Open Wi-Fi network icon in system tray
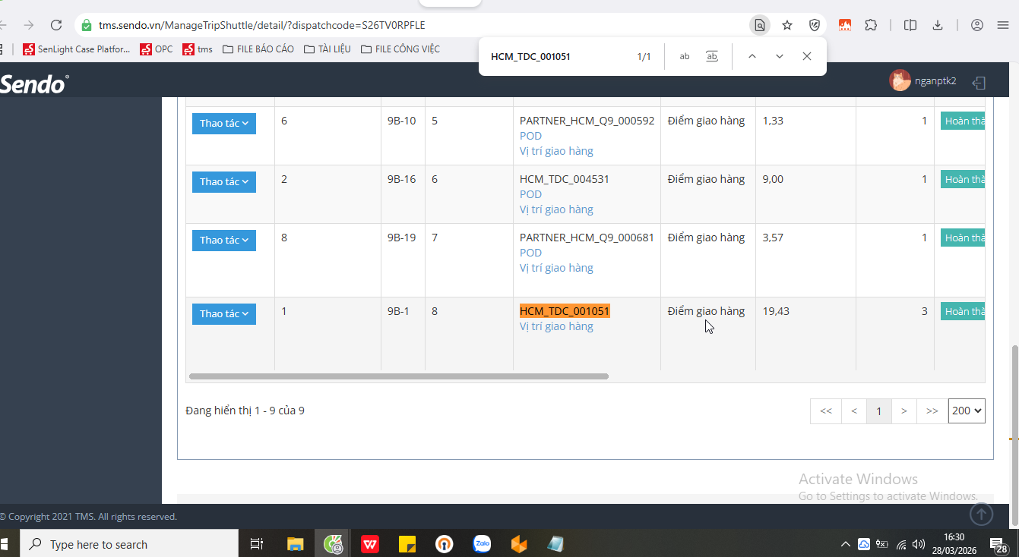The image size is (1019, 557). (x=901, y=544)
